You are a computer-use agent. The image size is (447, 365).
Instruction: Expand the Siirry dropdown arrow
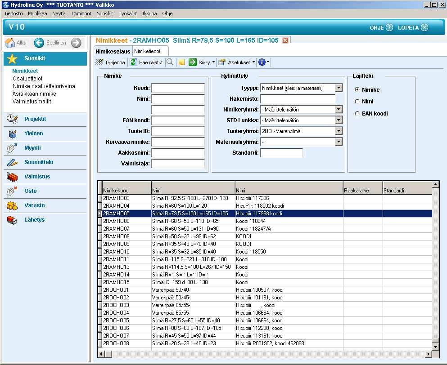(213, 62)
